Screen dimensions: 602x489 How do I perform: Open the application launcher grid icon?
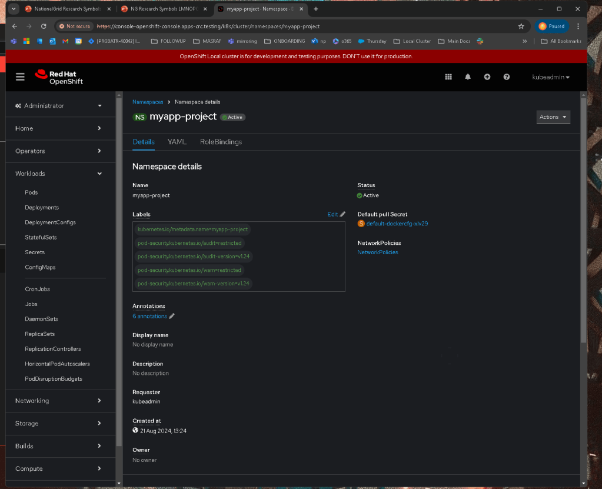tap(448, 76)
